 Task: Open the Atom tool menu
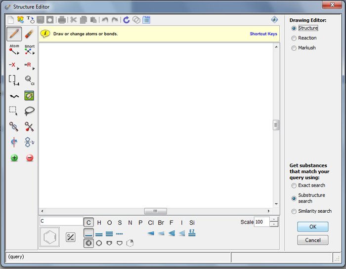click(x=14, y=49)
